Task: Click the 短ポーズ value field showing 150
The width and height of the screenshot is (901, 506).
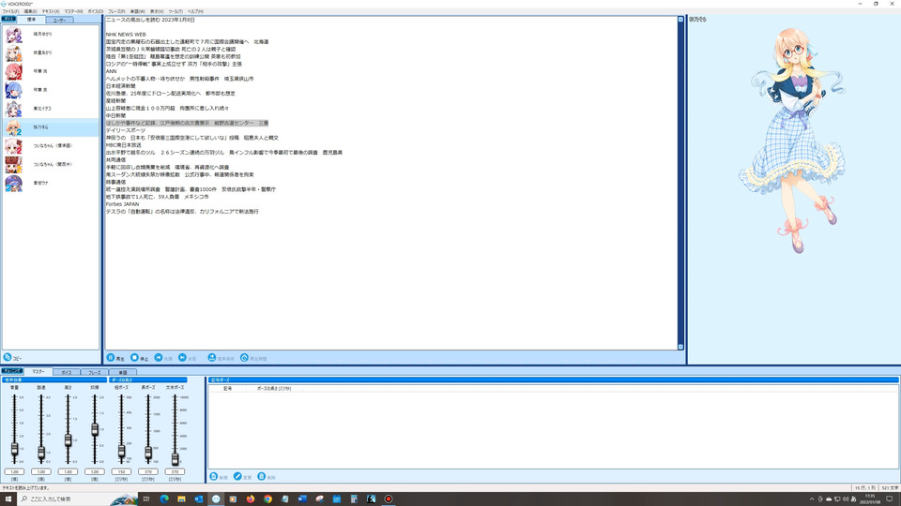Action: pyautogui.click(x=121, y=471)
